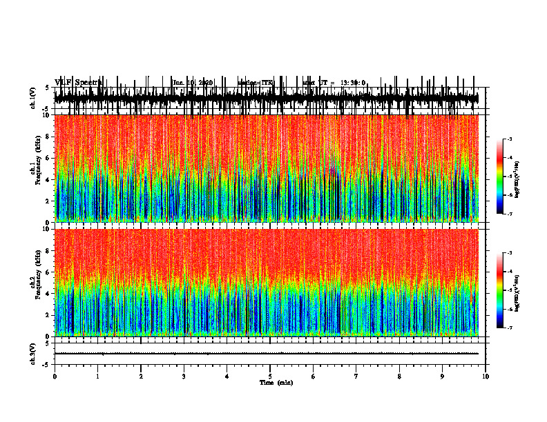547x422 pixels.
Task: Click the time axis tick label "1"
Action: click(97, 376)
